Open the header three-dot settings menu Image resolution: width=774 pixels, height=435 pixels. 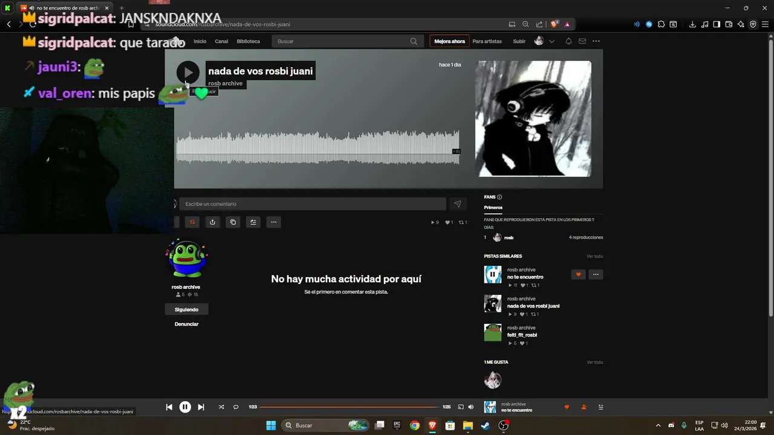click(596, 41)
